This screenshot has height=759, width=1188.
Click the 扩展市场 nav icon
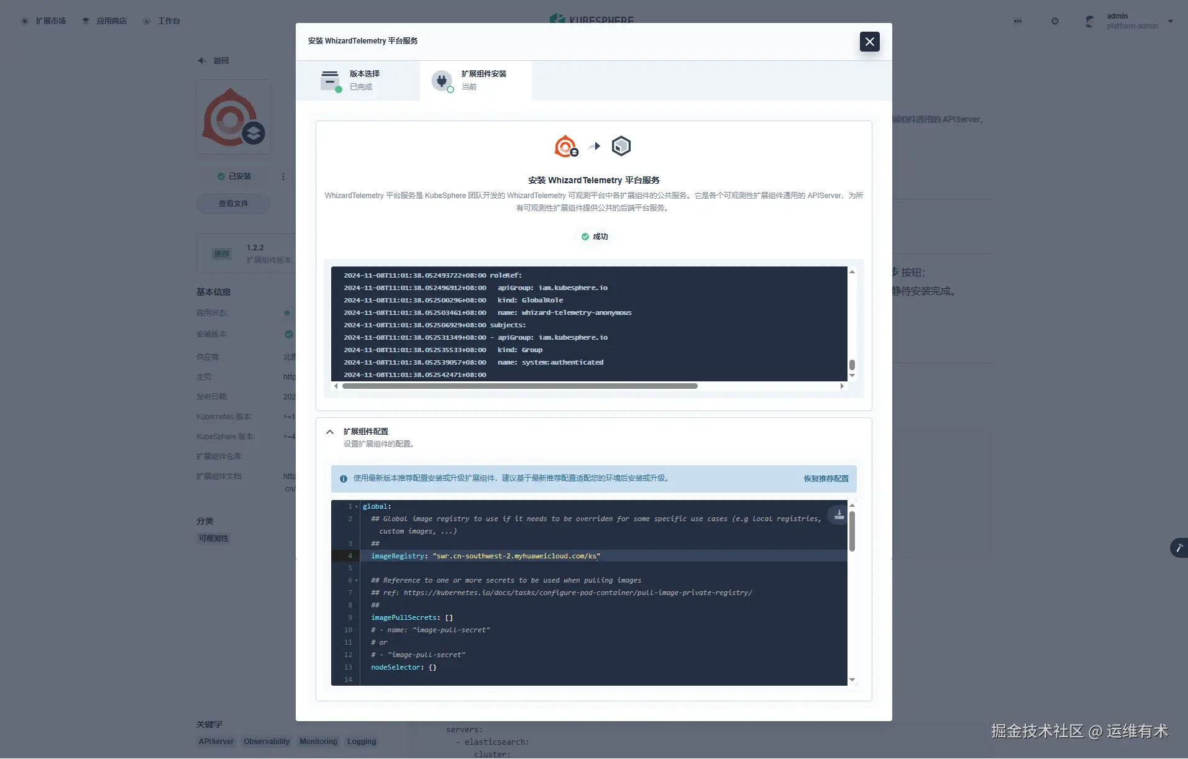(25, 21)
